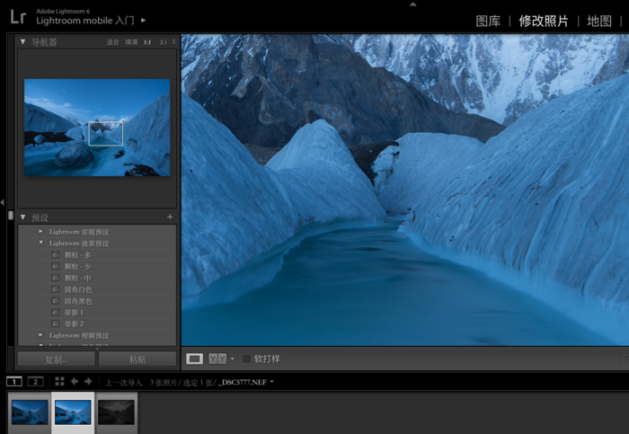Switch to the 地图 map module
The width and height of the screenshot is (629, 434).
598,21
